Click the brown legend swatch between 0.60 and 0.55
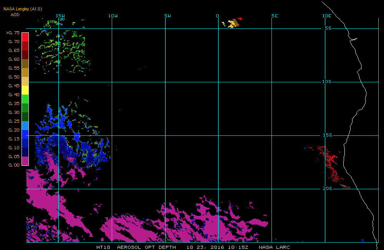The height and width of the screenshot is (250, 384). pyautogui.click(x=25, y=63)
